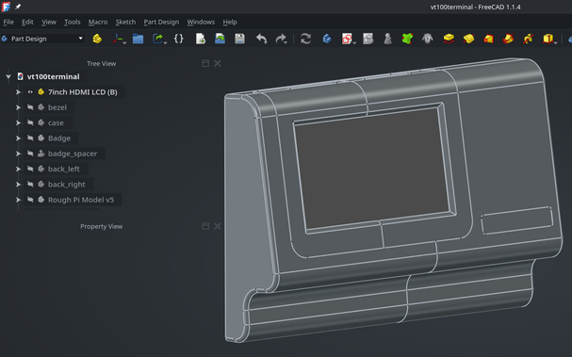Show the Badge object via eye icon
Screen dimensions: 572x357
30,138
